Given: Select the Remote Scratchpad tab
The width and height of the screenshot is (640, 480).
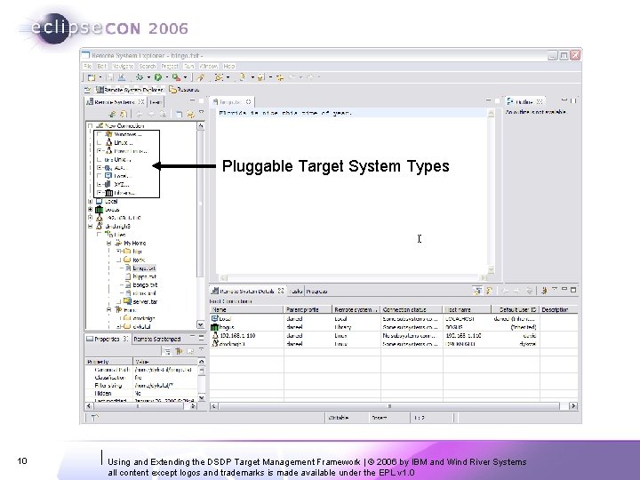Looking at the screenshot, I should click(157, 340).
